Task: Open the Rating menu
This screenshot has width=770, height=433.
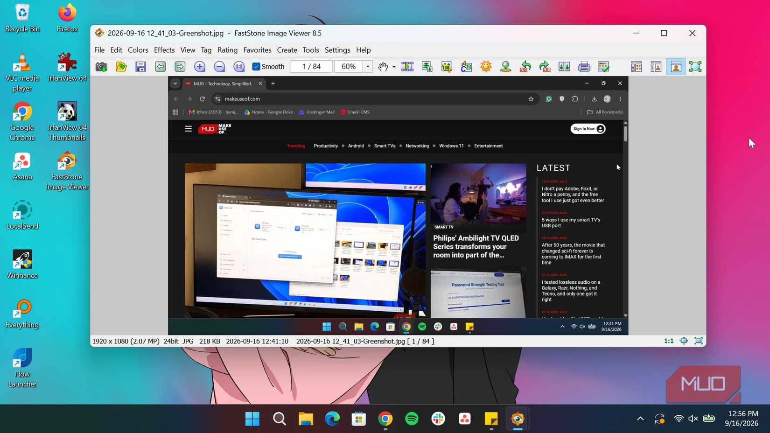Action: (x=227, y=50)
